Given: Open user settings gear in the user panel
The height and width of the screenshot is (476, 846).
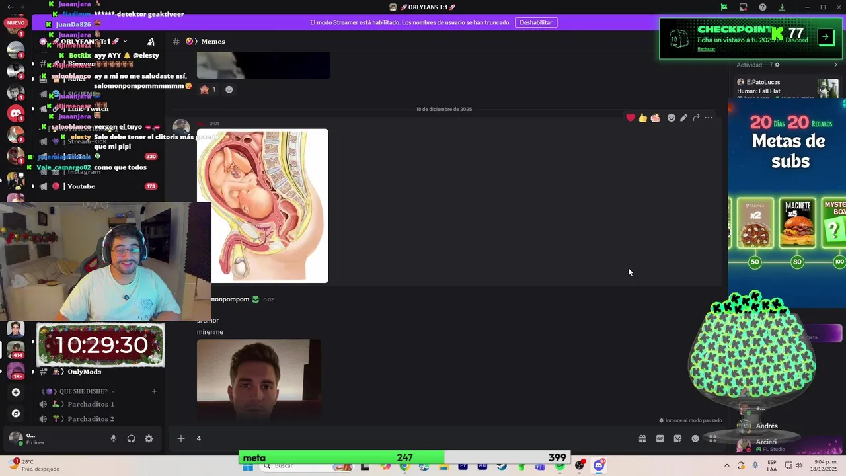Looking at the screenshot, I should pyautogui.click(x=149, y=438).
